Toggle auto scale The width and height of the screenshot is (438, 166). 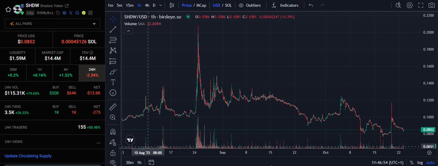[431, 162]
